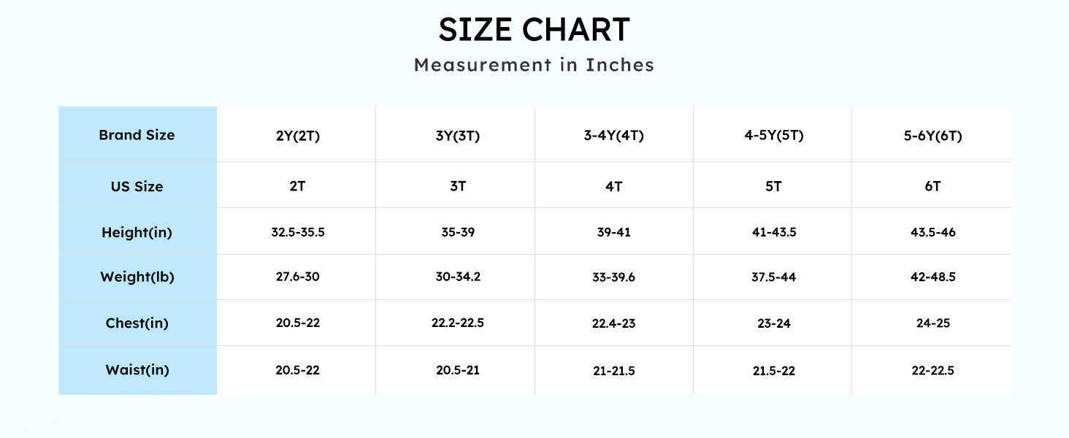Click weight value 42-48.5

click(x=932, y=278)
